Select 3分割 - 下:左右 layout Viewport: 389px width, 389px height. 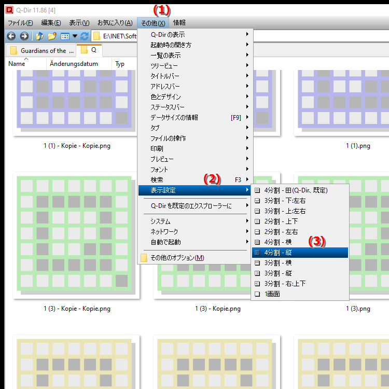[x=300, y=201]
